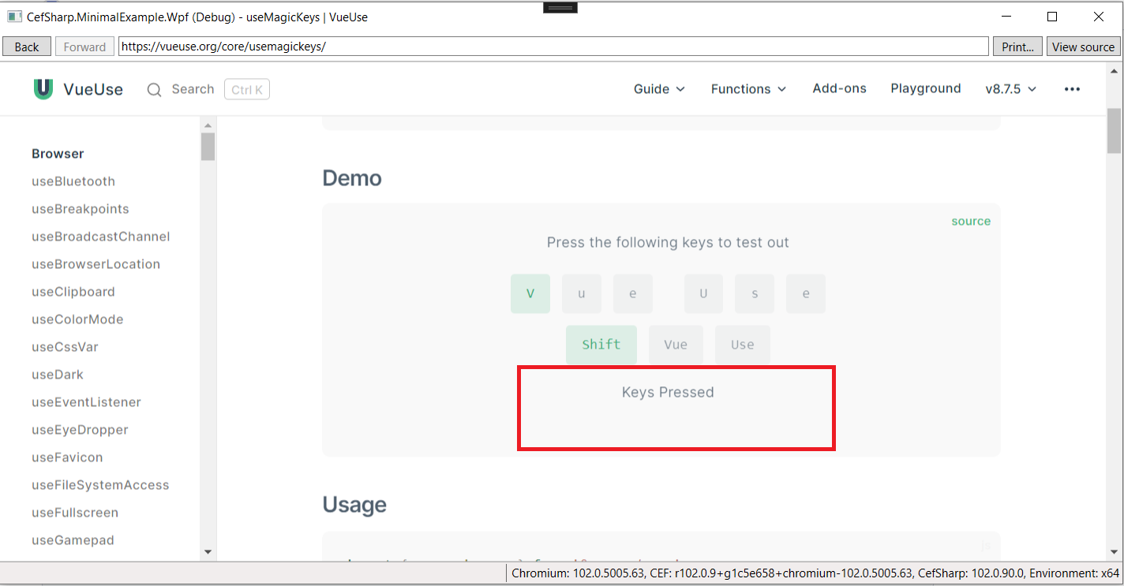
Task: Click the Demo heading
Action: click(352, 178)
